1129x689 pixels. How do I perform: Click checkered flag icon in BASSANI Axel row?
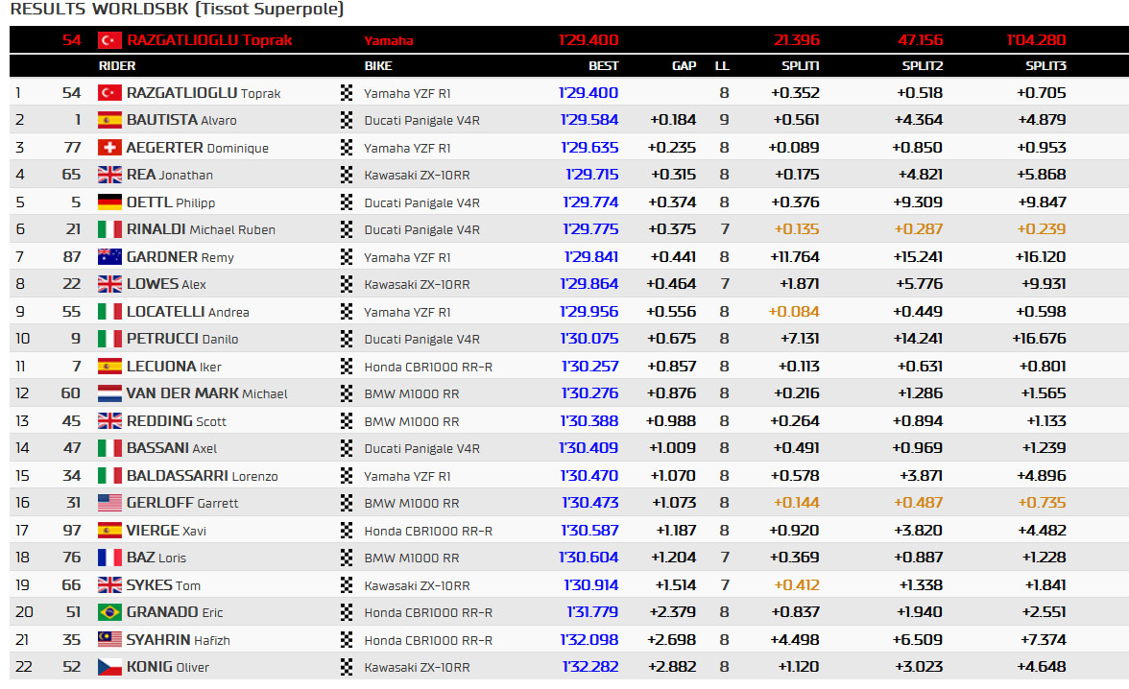pos(347,448)
